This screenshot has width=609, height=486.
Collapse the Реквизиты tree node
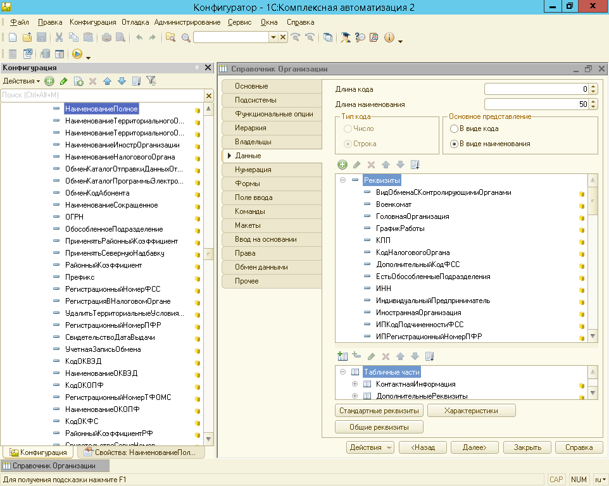pos(342,180)
